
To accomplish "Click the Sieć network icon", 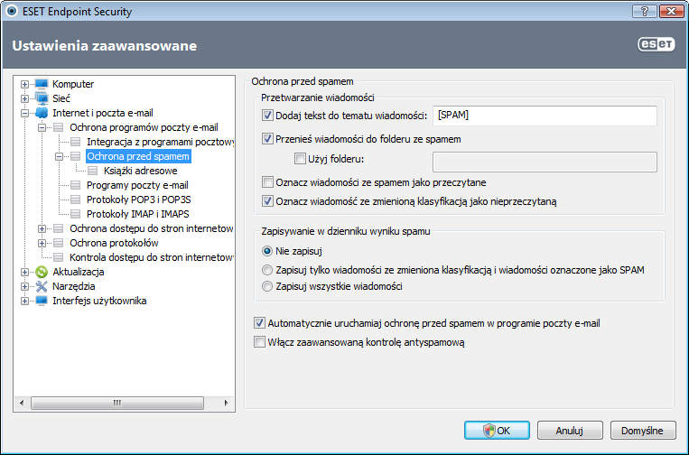I will (42, 98).
